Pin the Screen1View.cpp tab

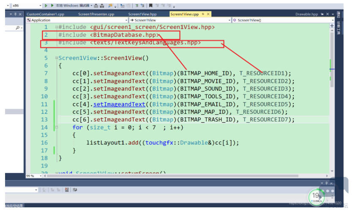point(203,14)
